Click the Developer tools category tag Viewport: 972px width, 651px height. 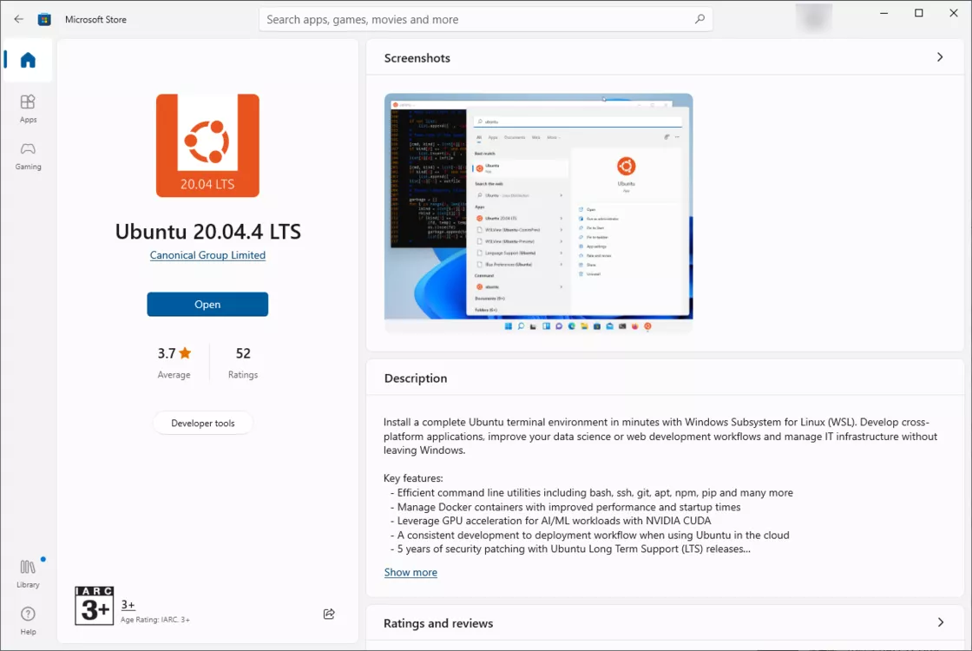203,423
